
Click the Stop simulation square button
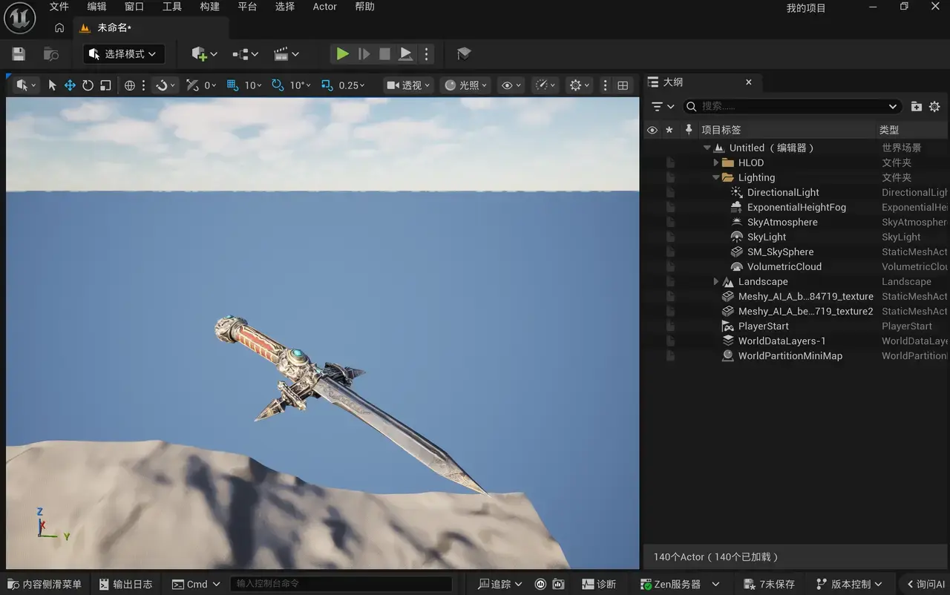click(384, 53)
